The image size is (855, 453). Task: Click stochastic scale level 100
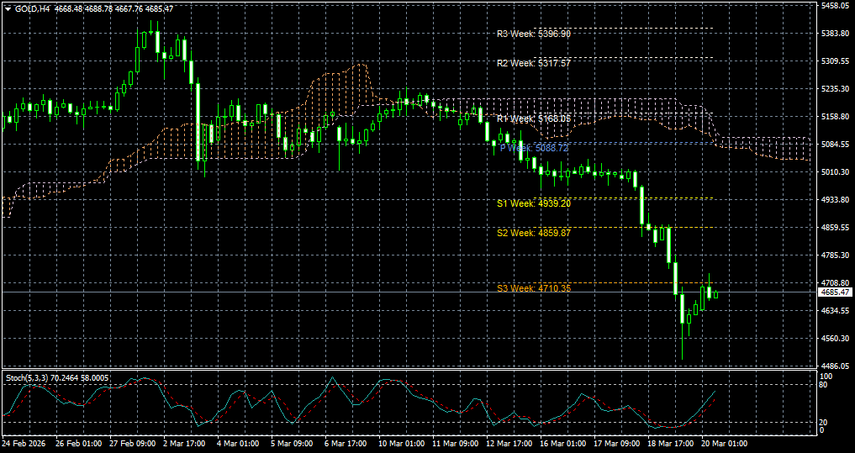tap(827, 377)
